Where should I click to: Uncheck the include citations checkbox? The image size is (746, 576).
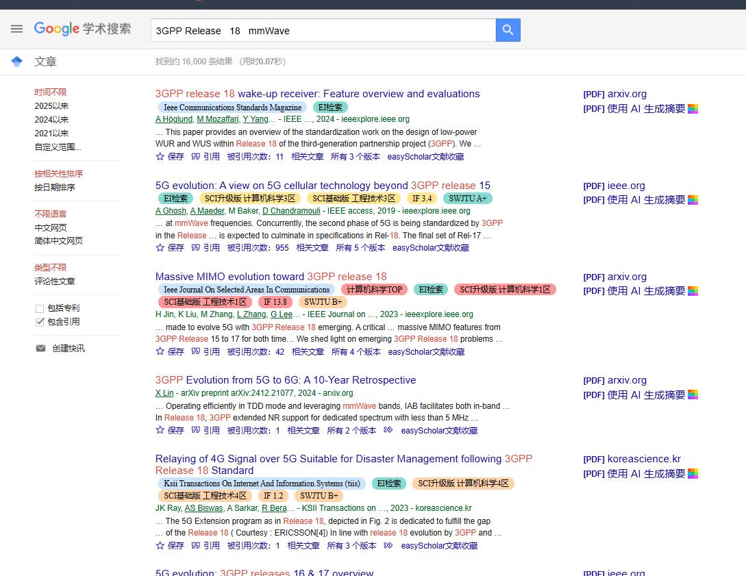(x=40, y=322)
